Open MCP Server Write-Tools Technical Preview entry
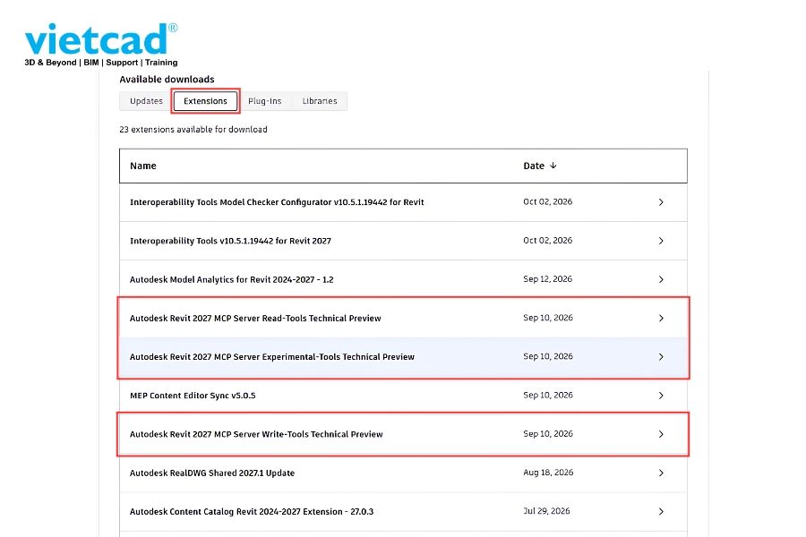Screen dimensions: 806x537 pos(256,434)
